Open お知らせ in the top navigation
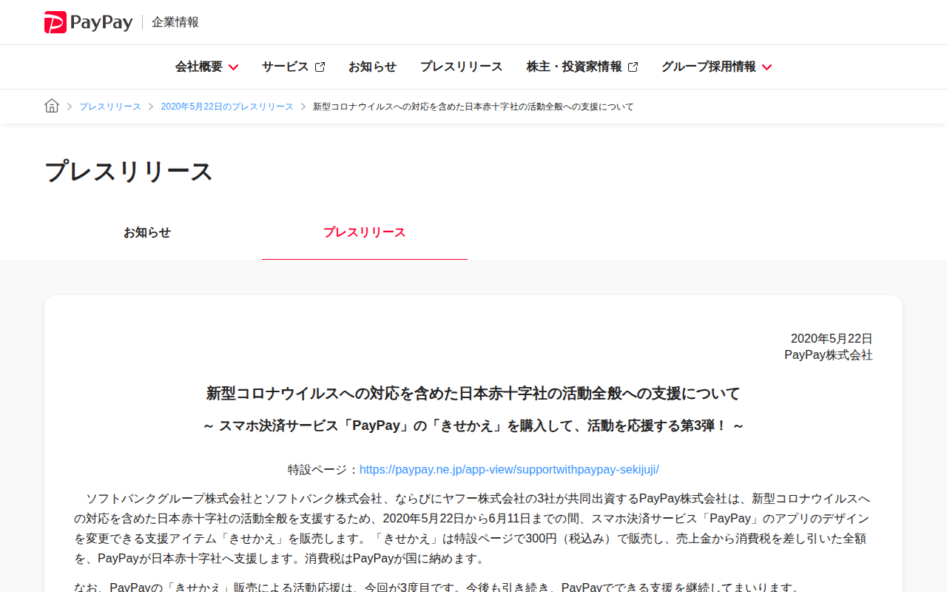Image resolution: width=947 pixels, height=592 pixels. [x=372, y=67]
